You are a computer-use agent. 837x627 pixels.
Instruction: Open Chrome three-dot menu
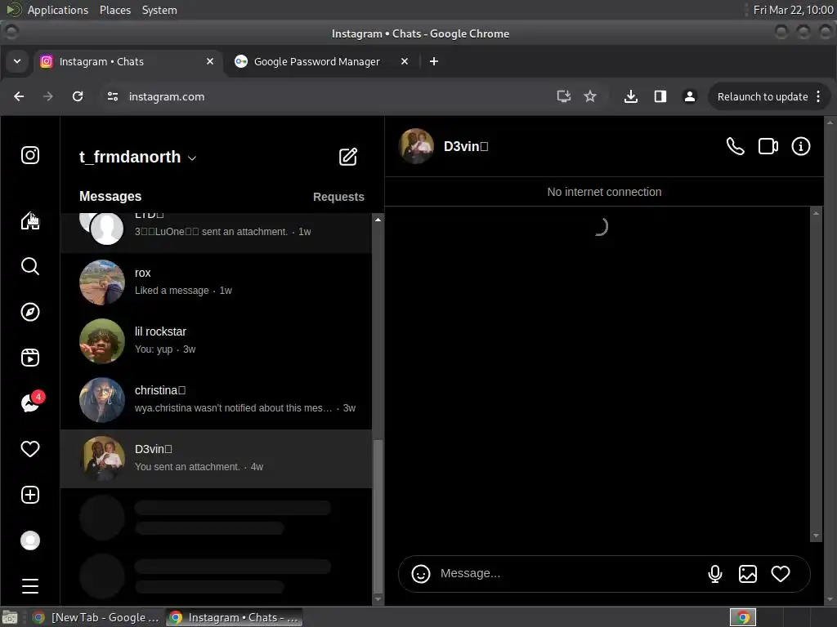(818, 96)
